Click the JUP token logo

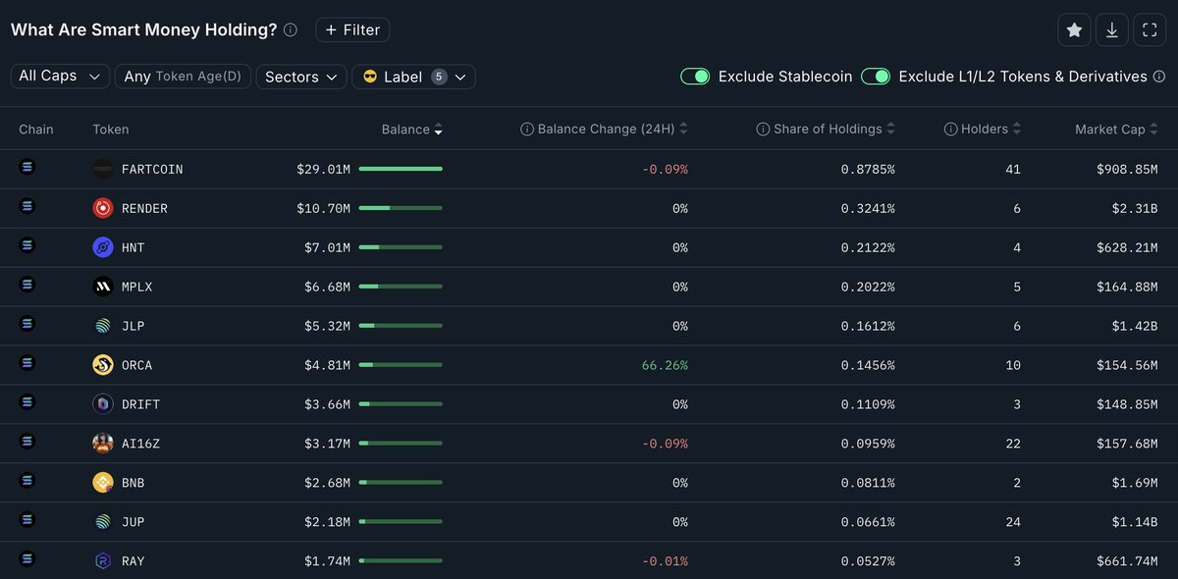pos(103,522)
